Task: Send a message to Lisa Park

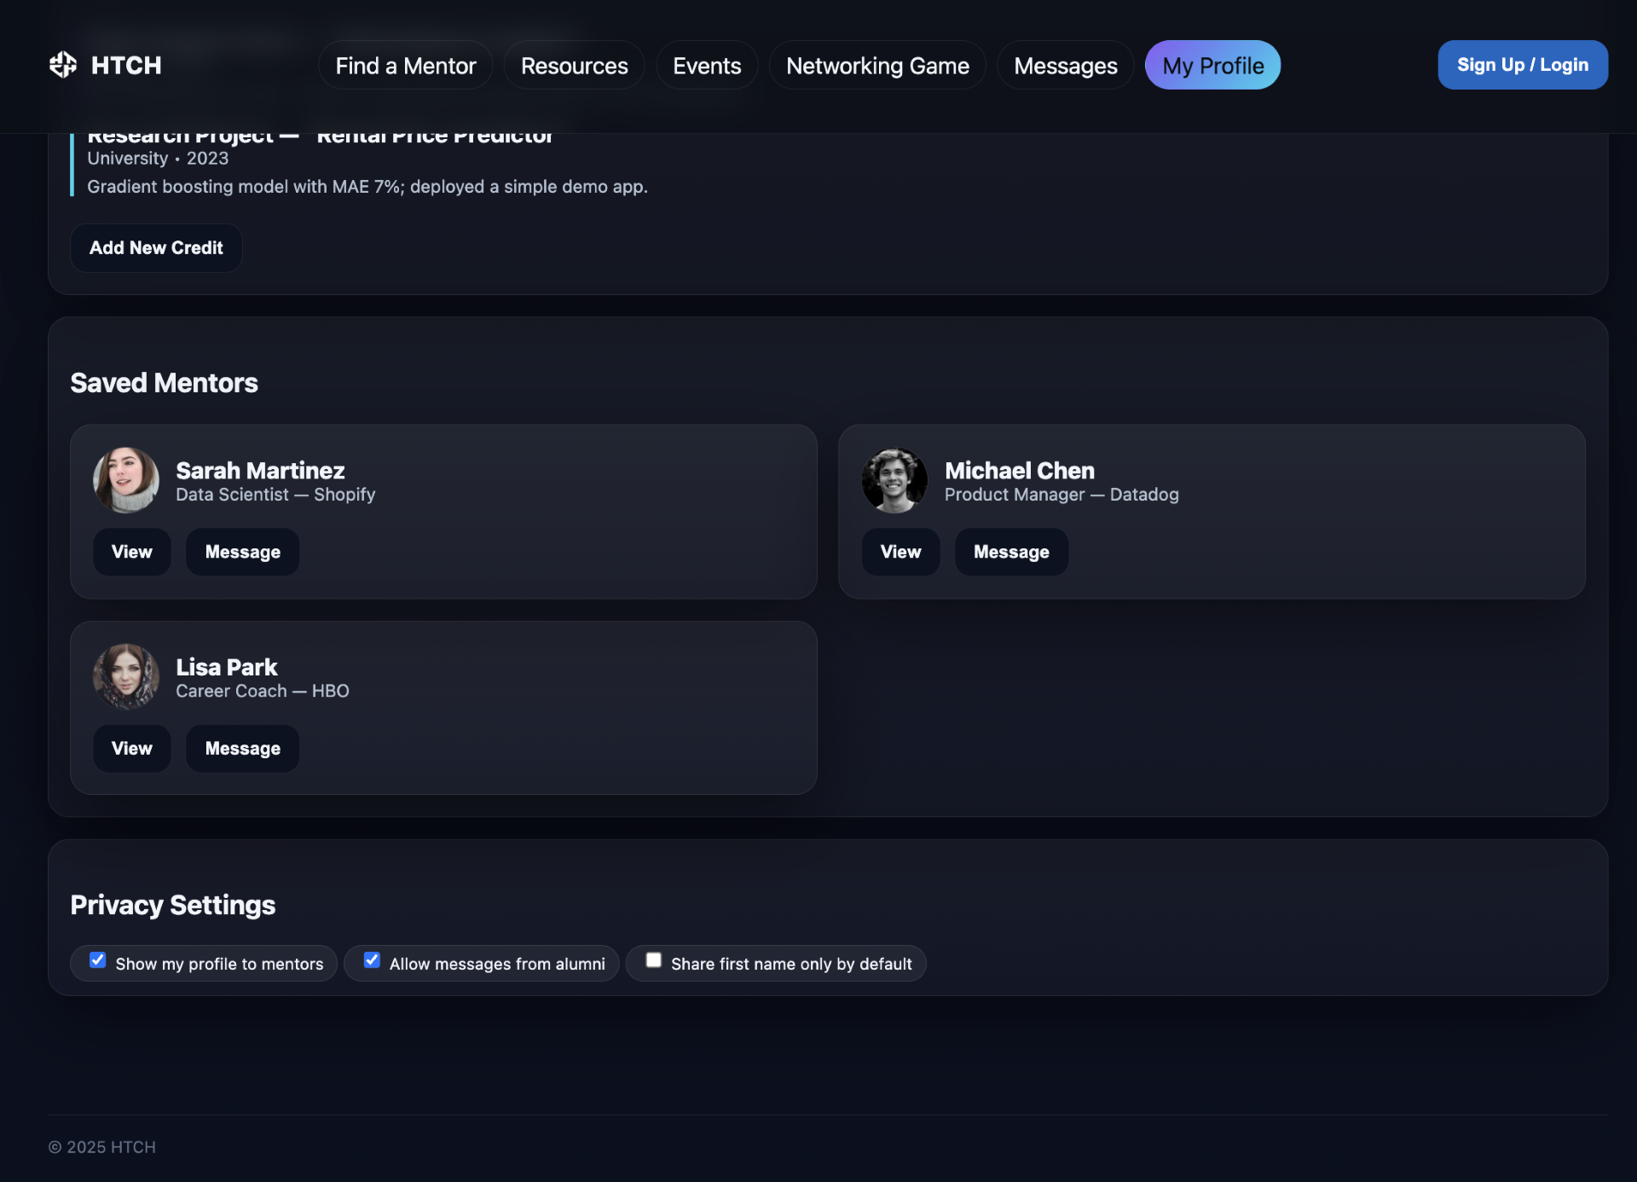Action: point(243,749)
